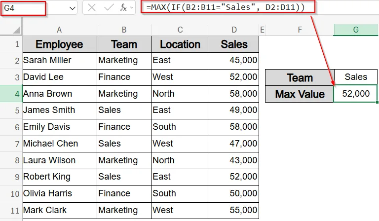
Task: Click the Max Value label cell
Action: click(x=300, y=94)
